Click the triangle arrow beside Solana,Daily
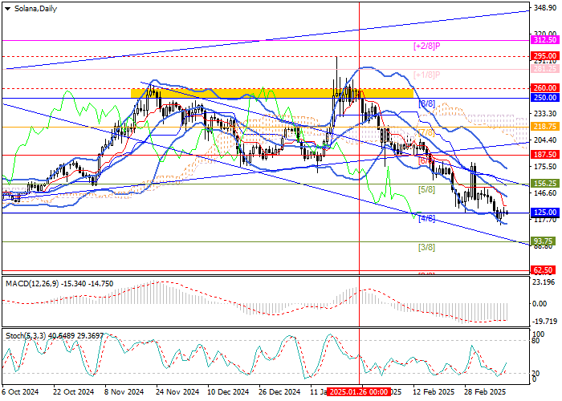The image size is (562, 401). point(5,7)
